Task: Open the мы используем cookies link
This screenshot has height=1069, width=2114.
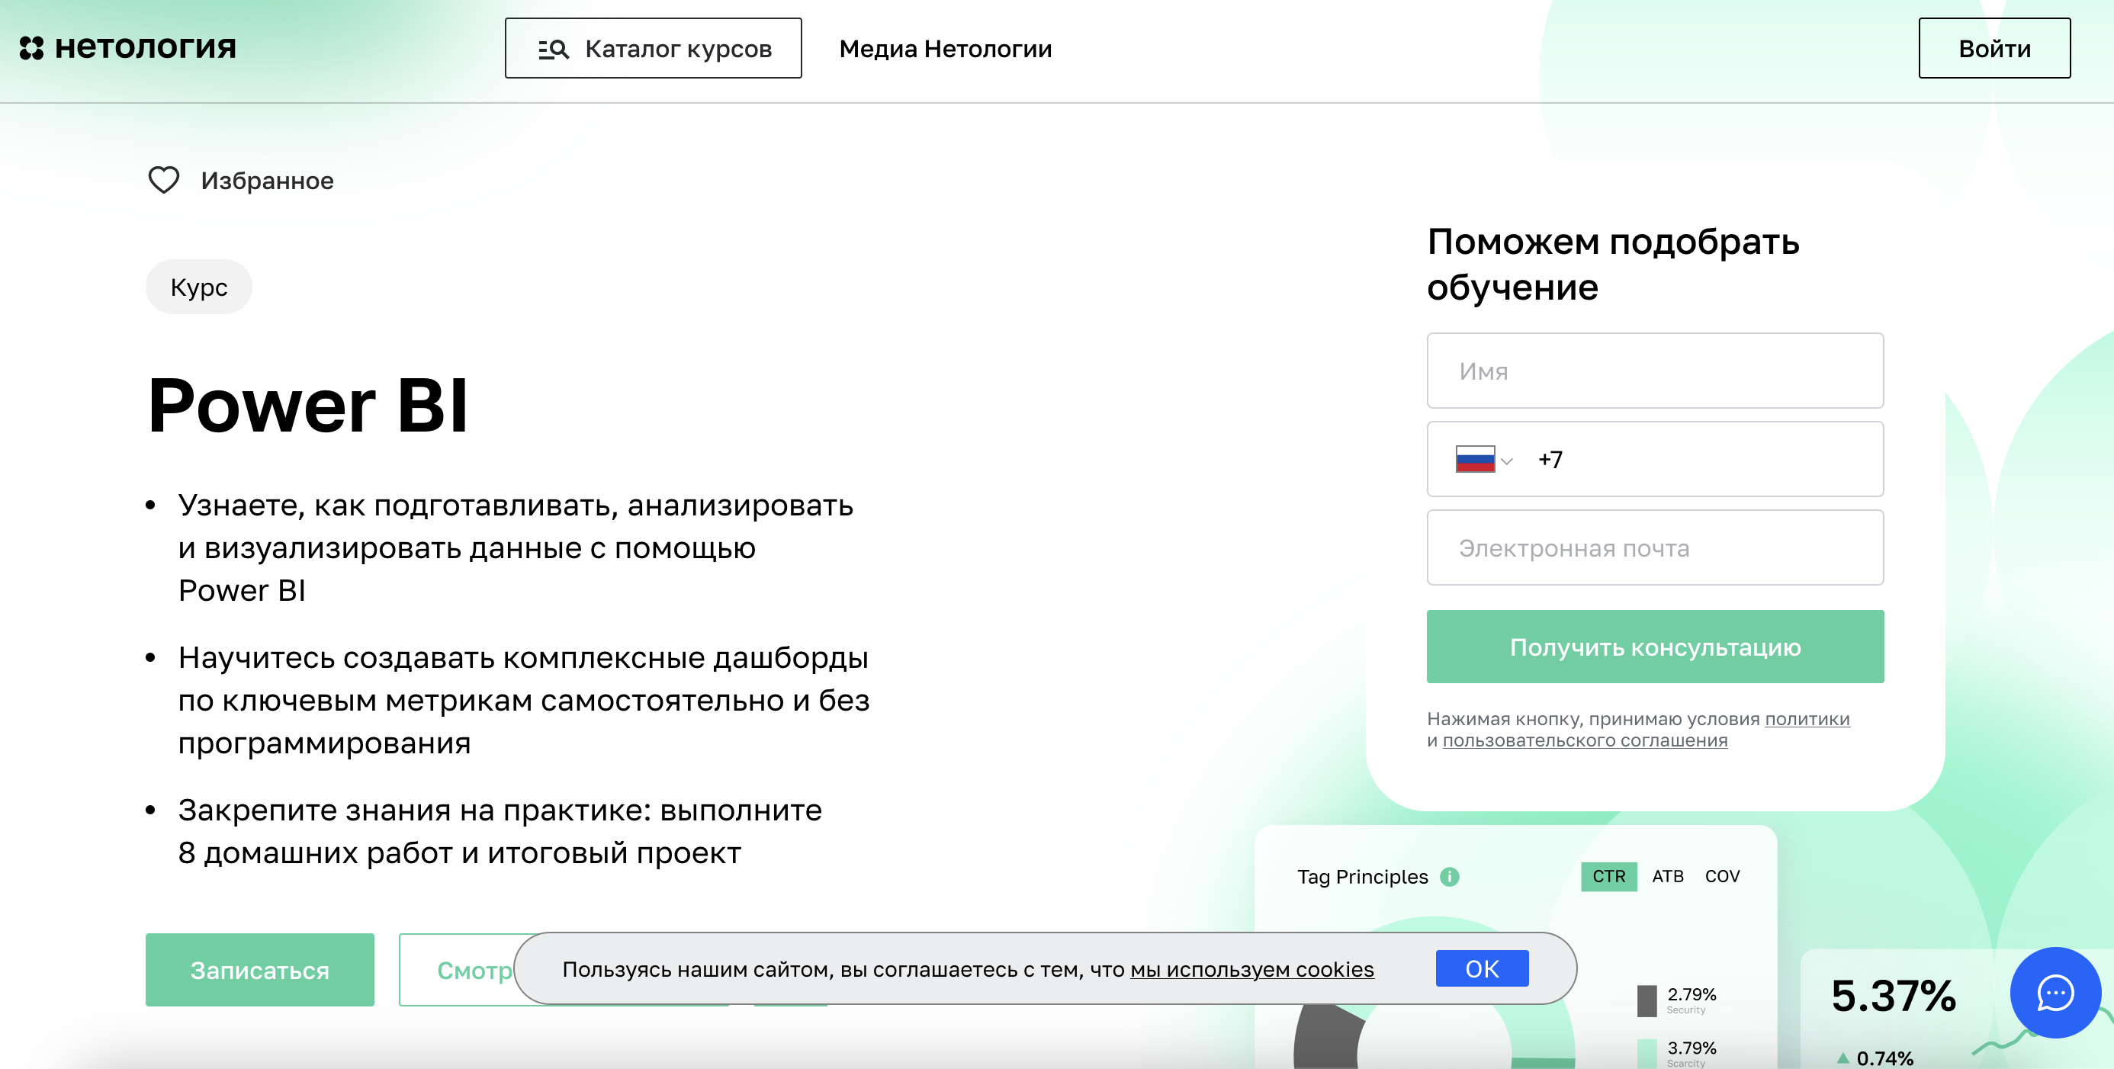Action: pyautogui.click(x=1251, y=969)
